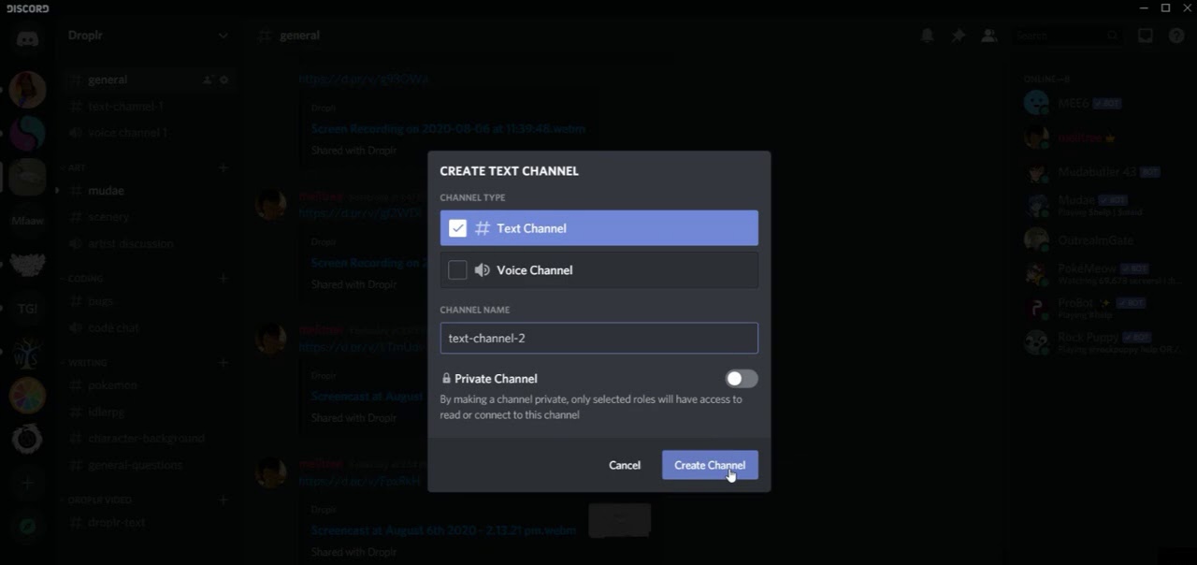Screen dimensions: 1197x565
Task: Select the color wheel server icon
Action: (27, 396)
